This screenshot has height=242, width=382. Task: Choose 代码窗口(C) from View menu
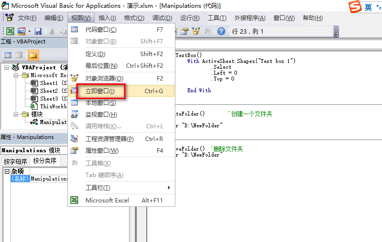pyautogui.click(x=121, y=30)
